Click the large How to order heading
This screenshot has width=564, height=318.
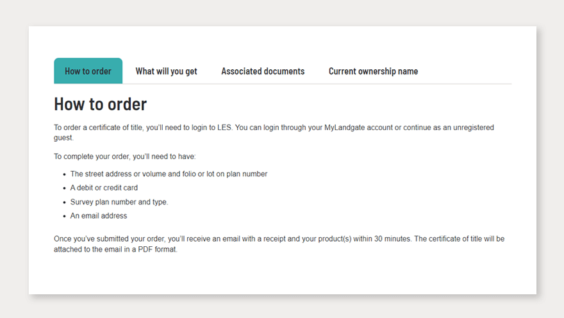(x=100, y=104)
